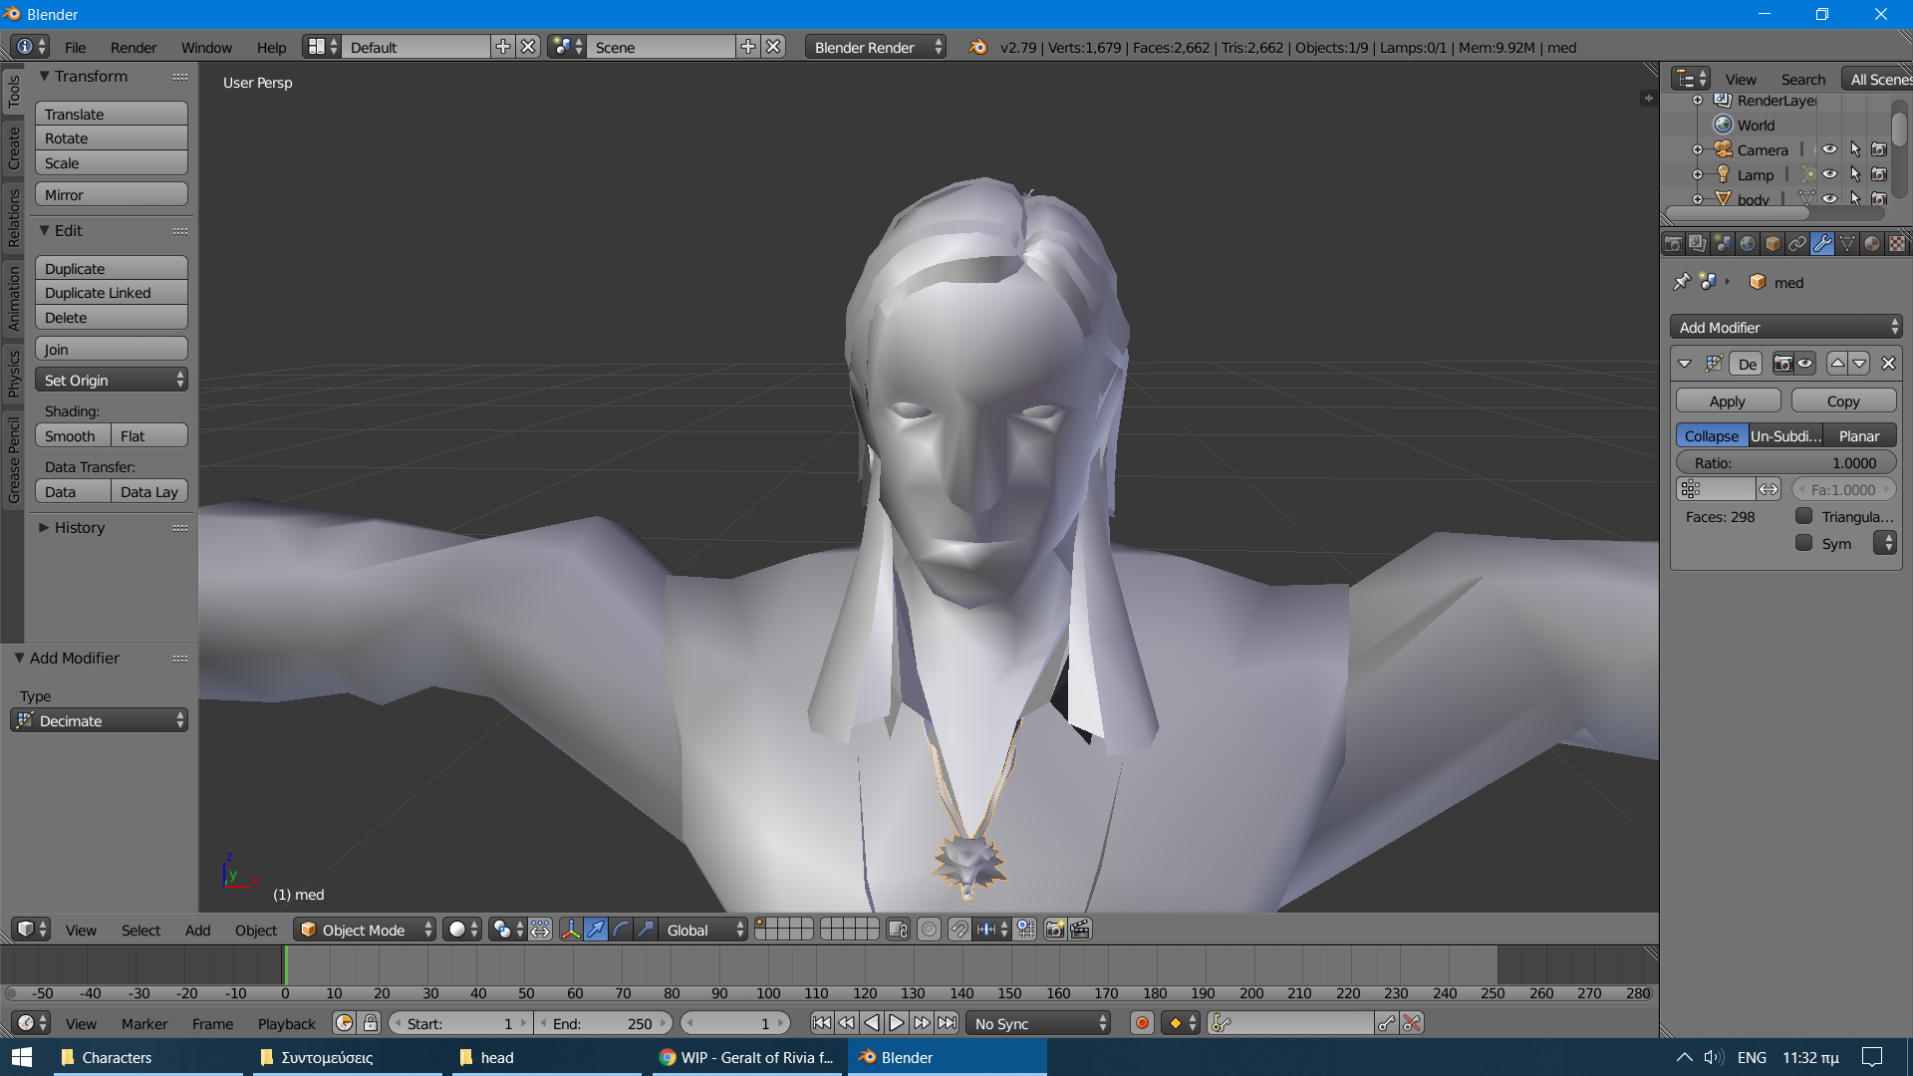
Task: Switch to the Physics tab
Action: pos(13,374)
